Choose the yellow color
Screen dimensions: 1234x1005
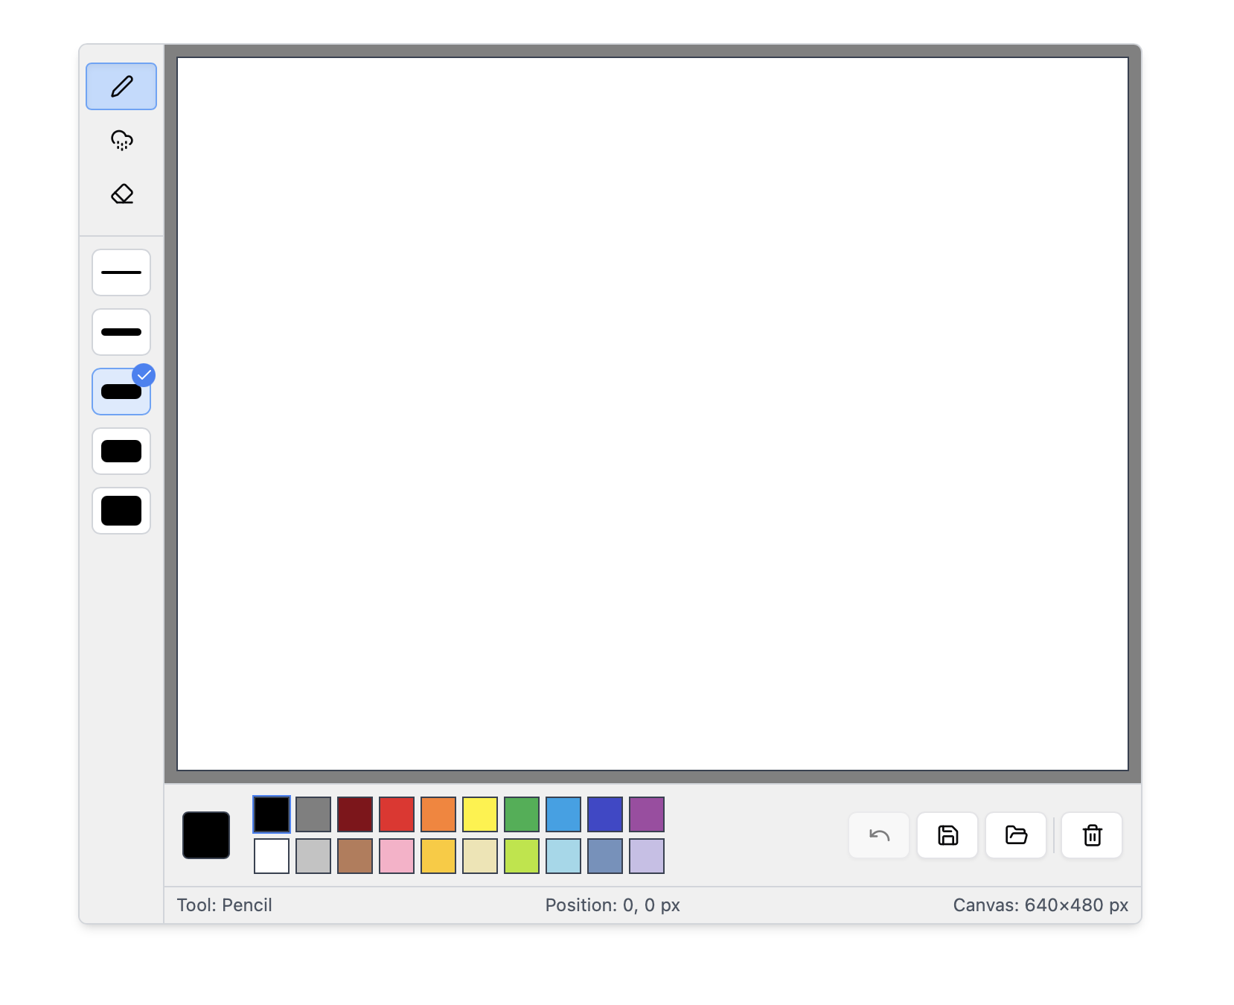tap(480, 814)
